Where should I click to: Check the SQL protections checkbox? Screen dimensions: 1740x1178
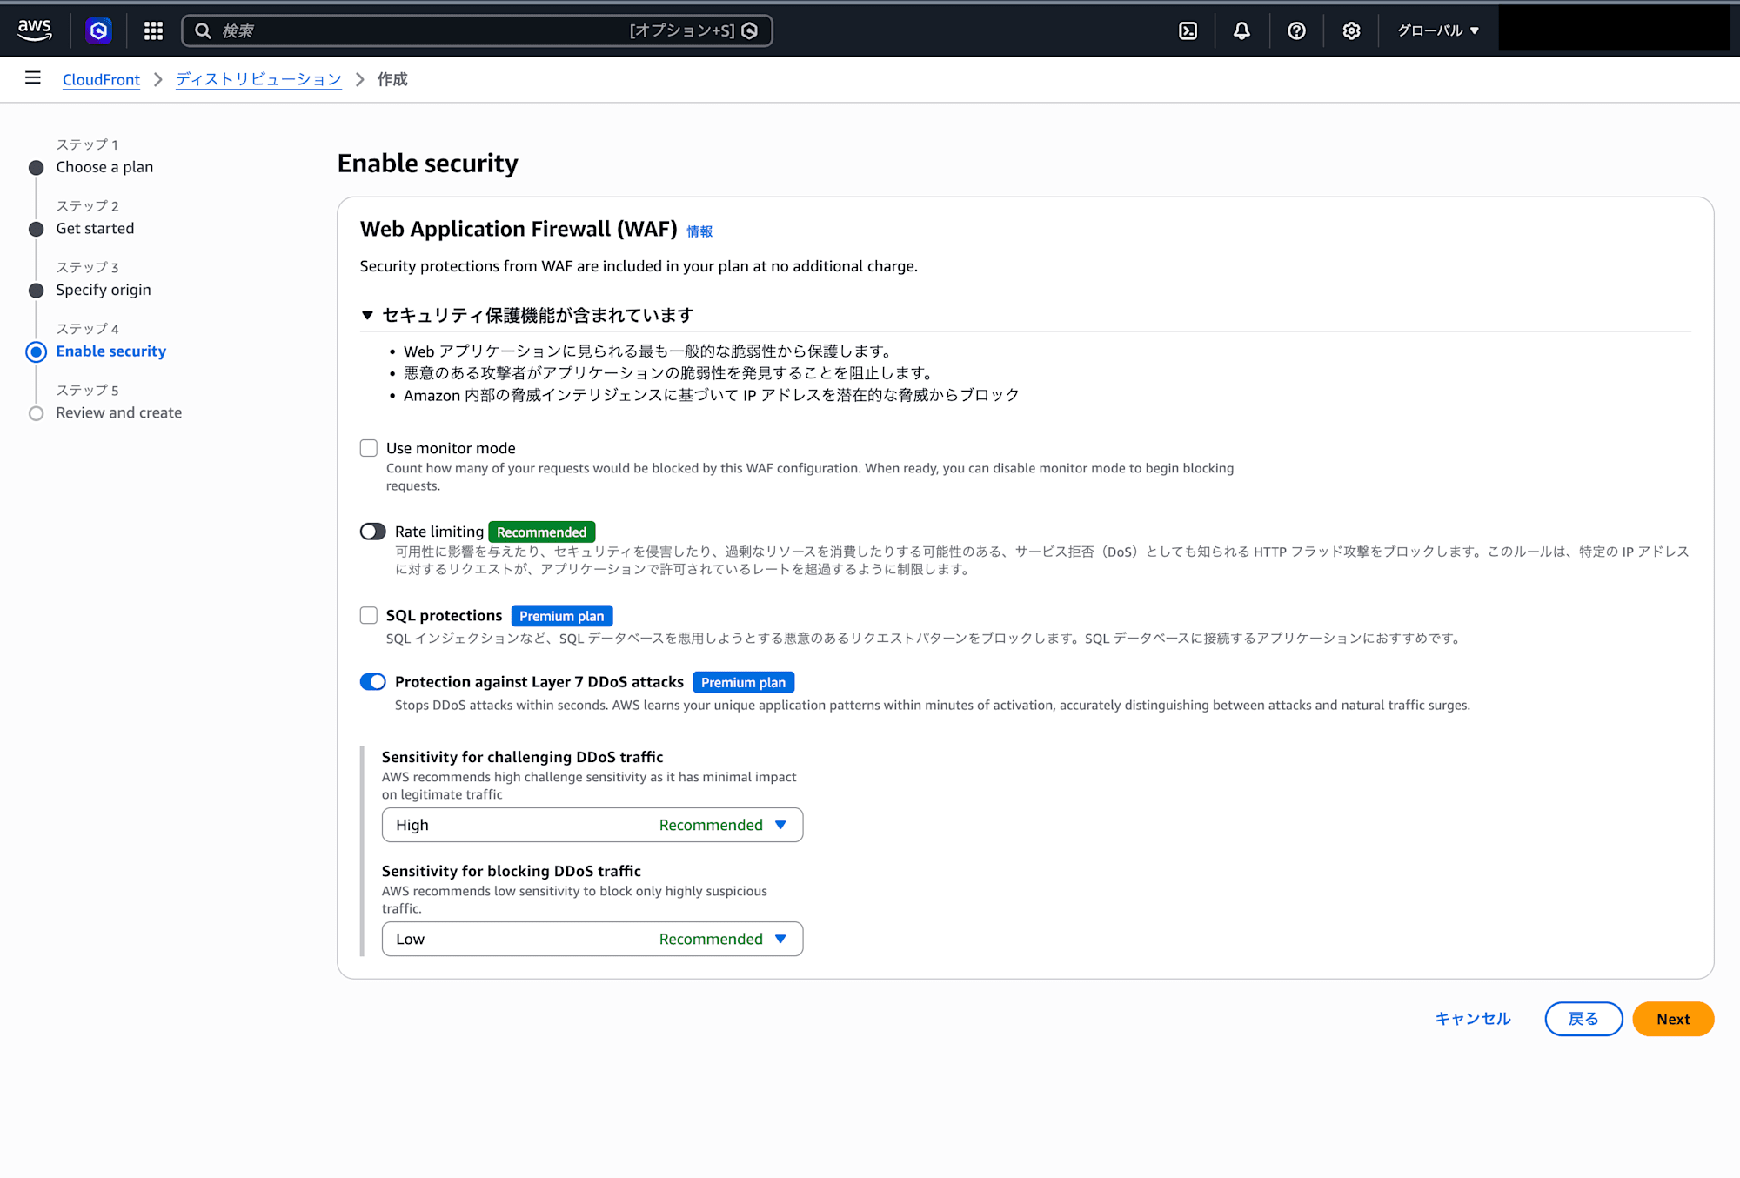tap(369, 616)
